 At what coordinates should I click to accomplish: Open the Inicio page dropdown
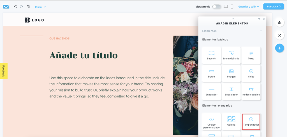click(40, 7)
